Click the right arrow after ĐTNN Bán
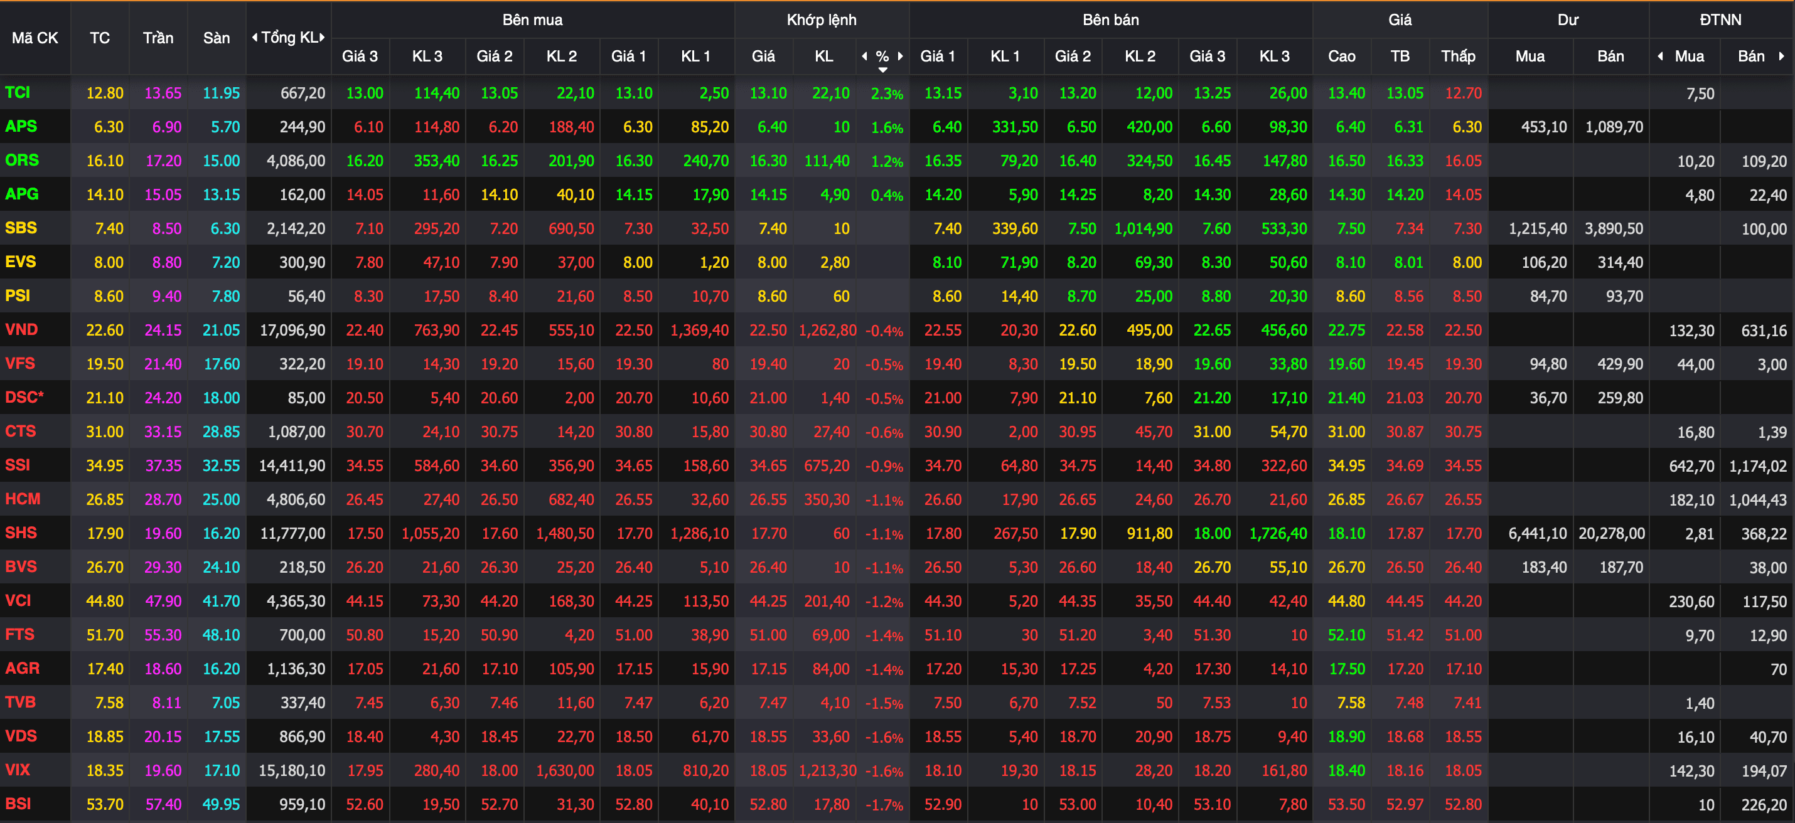Image resolution: width=1795 pixels, height=823 pixels. click(x=1782, y=56)
